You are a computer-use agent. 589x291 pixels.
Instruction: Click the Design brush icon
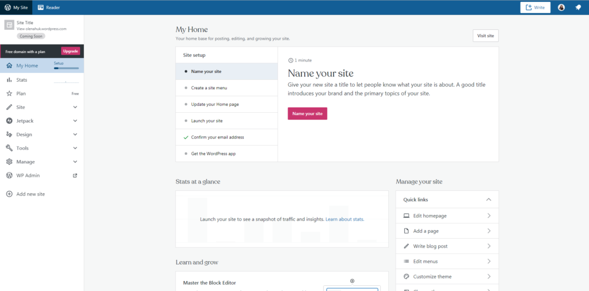[x=9, y=135]
